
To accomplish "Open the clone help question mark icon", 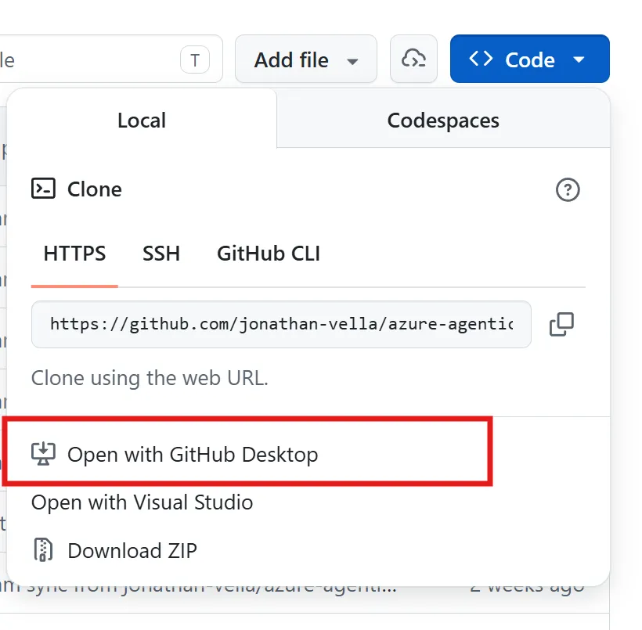I will [x=568, y=189].
